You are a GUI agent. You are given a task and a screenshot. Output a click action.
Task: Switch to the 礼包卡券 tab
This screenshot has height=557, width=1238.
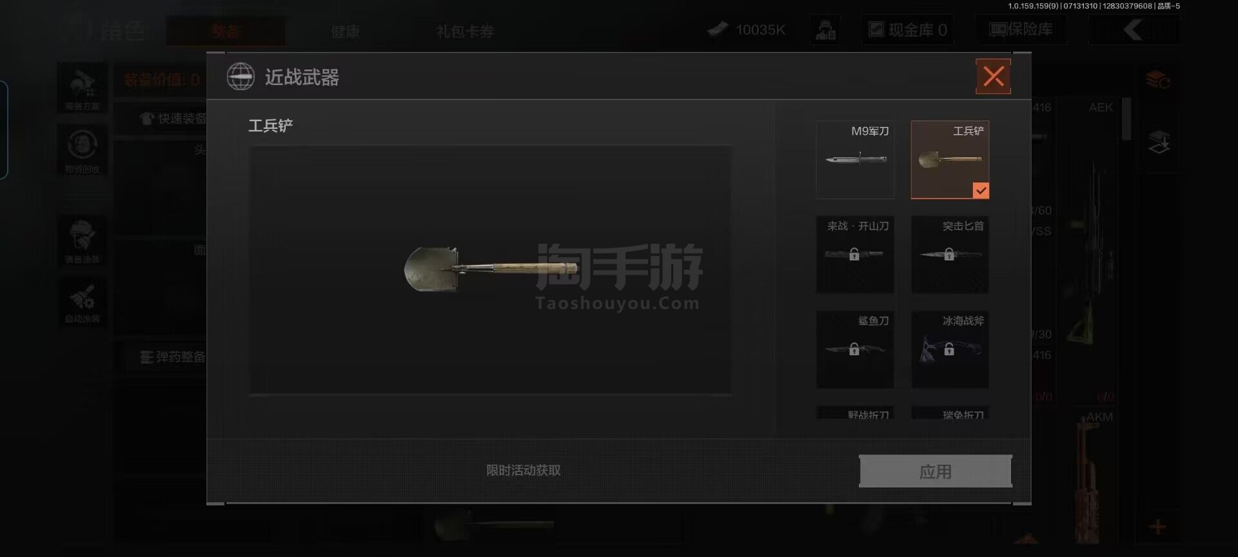465,32
